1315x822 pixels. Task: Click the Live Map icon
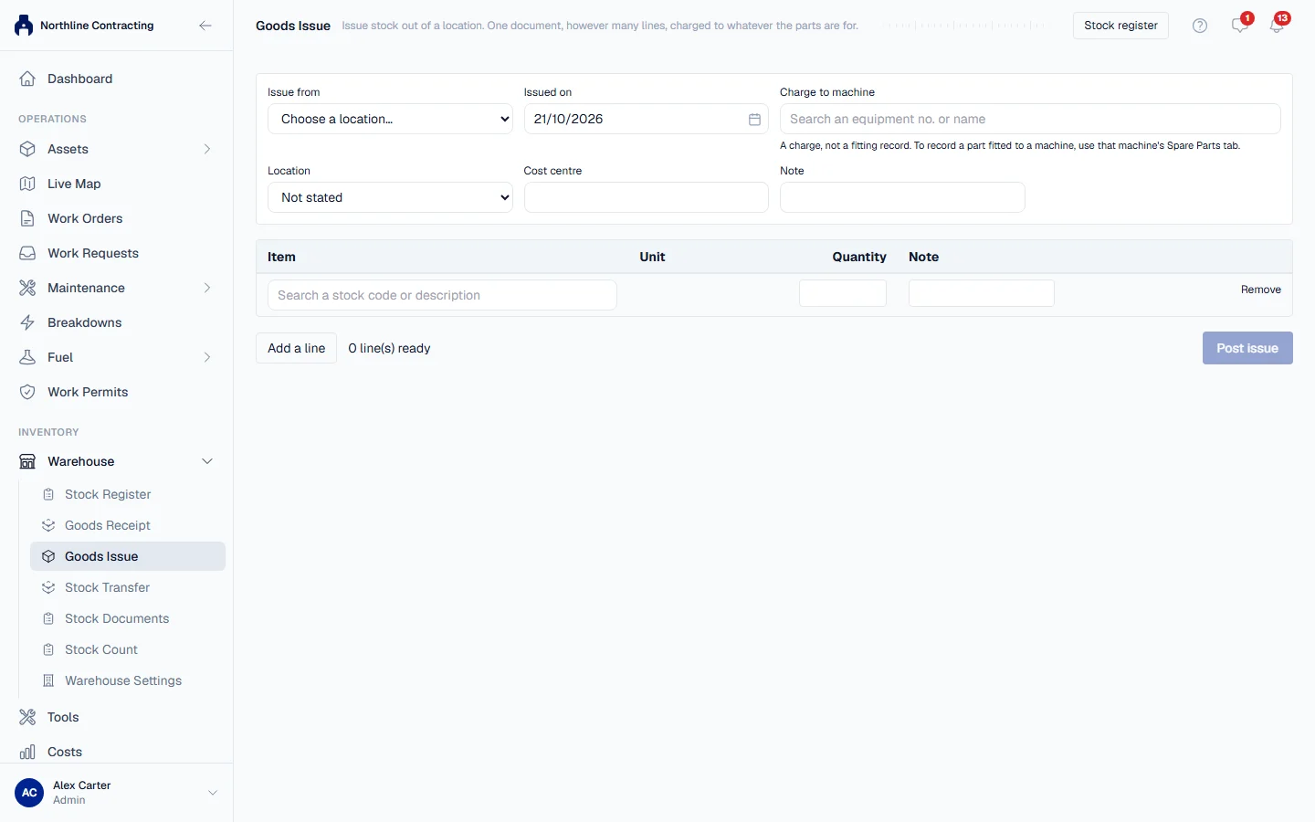(x=27, y=184)
